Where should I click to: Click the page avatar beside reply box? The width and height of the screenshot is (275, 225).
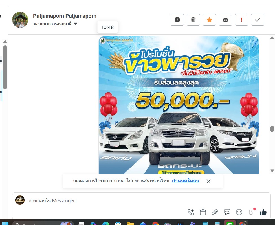point(20,200)
